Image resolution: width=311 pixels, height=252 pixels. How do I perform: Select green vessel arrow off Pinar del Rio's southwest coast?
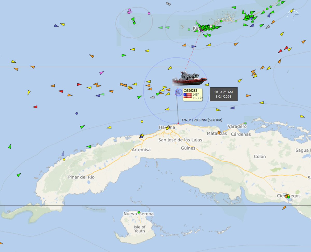click(19, 175)
